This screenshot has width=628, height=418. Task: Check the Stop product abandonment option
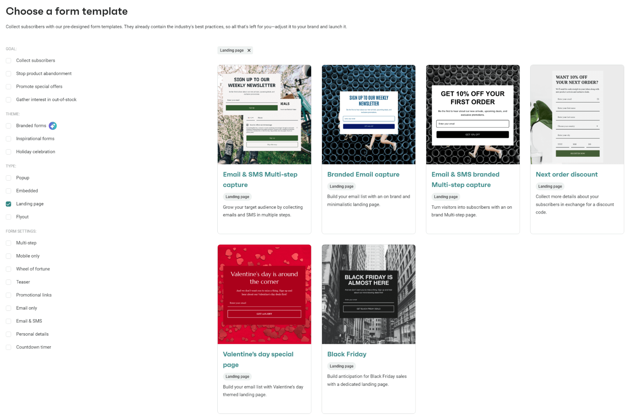[x=8, y=73]
